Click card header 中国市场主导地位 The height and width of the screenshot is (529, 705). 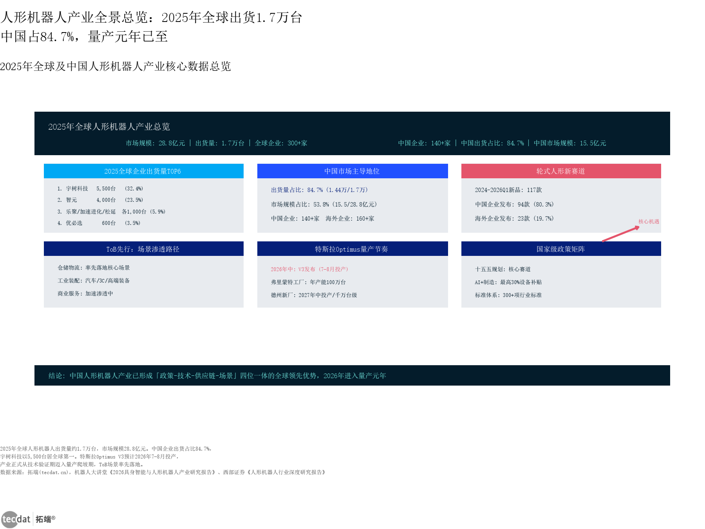pyautogui.click(x=352, y=171)
